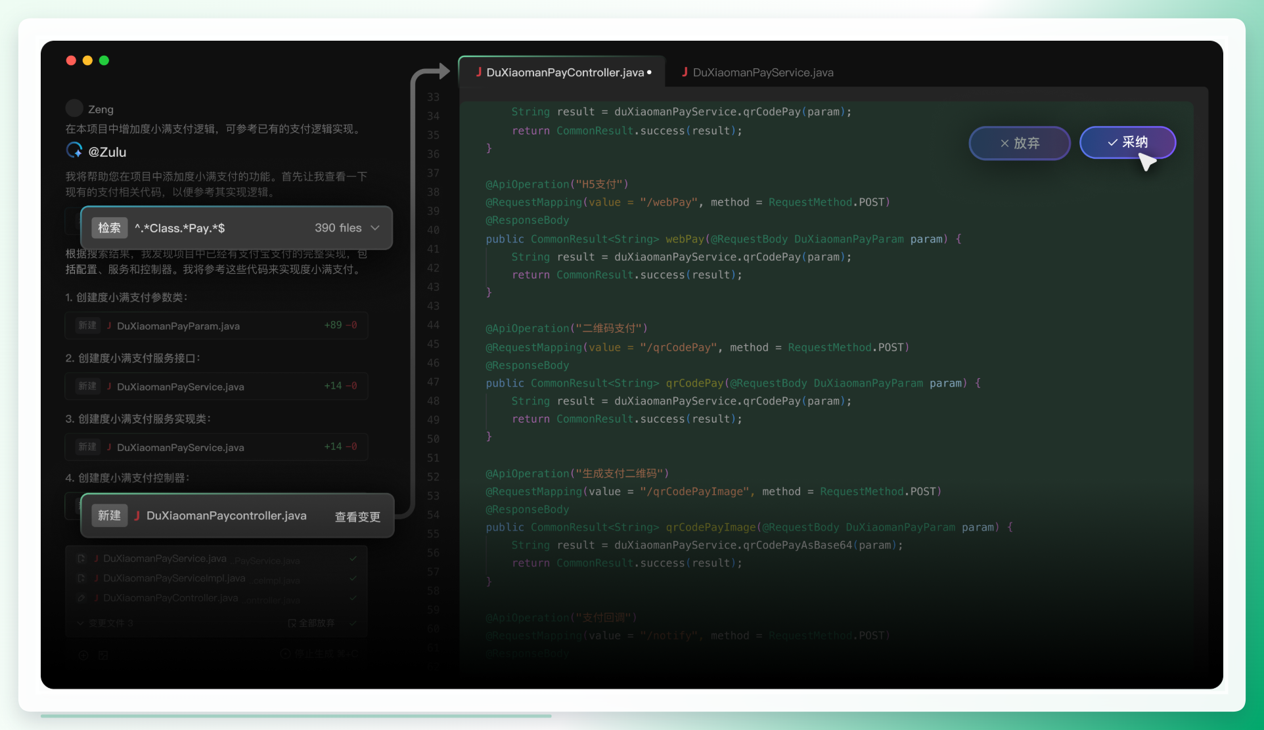Screen dimensions: 1264x730
Task: Open DuXiaomanPayService.java under step 2 服务接口
Action: point(217,386)
